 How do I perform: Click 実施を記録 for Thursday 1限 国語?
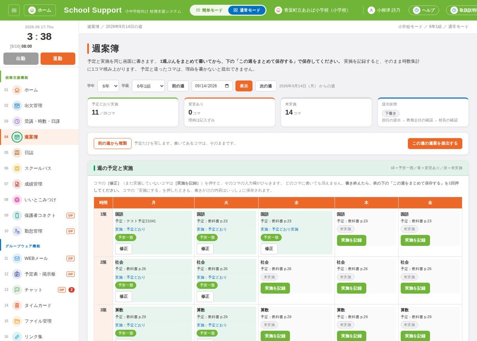tap(351, 240)
